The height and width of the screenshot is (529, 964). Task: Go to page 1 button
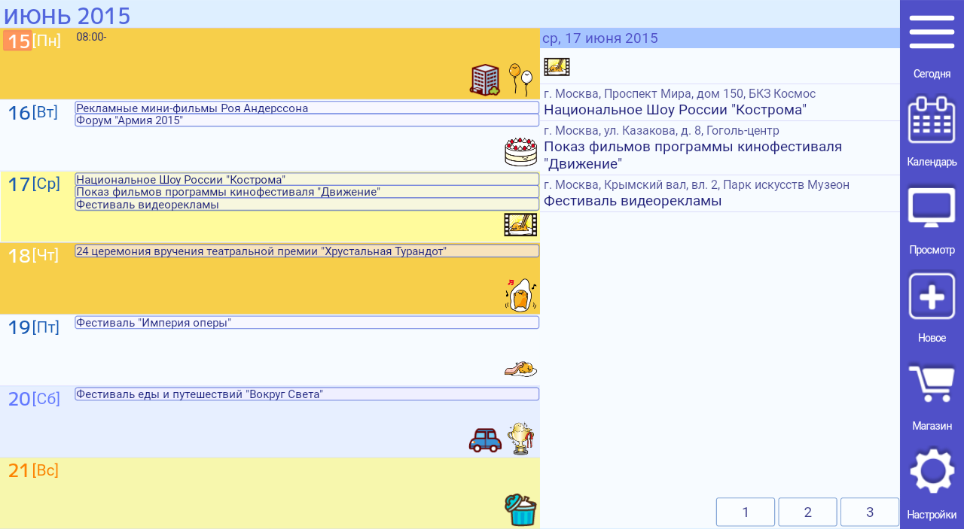[746, 512]
